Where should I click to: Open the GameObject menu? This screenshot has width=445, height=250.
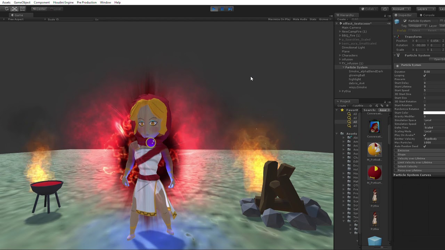(22, 2)
